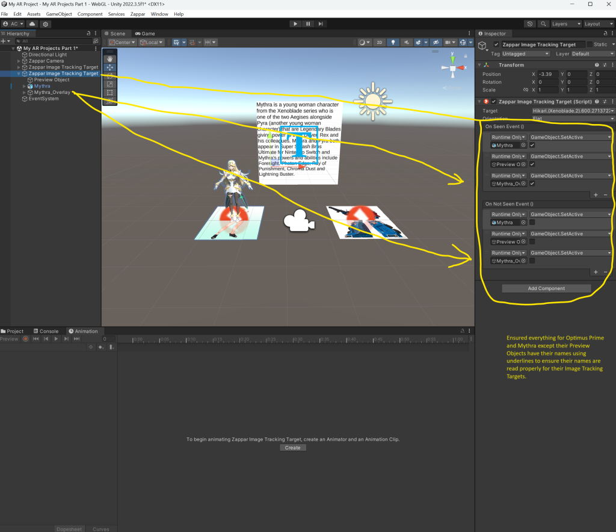Click the Add Keyframe icon in Animation
This screenshot has width=616, height=532.
click(100, 347)
